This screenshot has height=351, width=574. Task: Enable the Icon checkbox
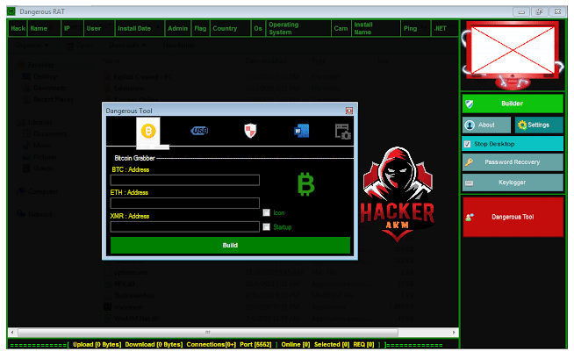[267, 212]
